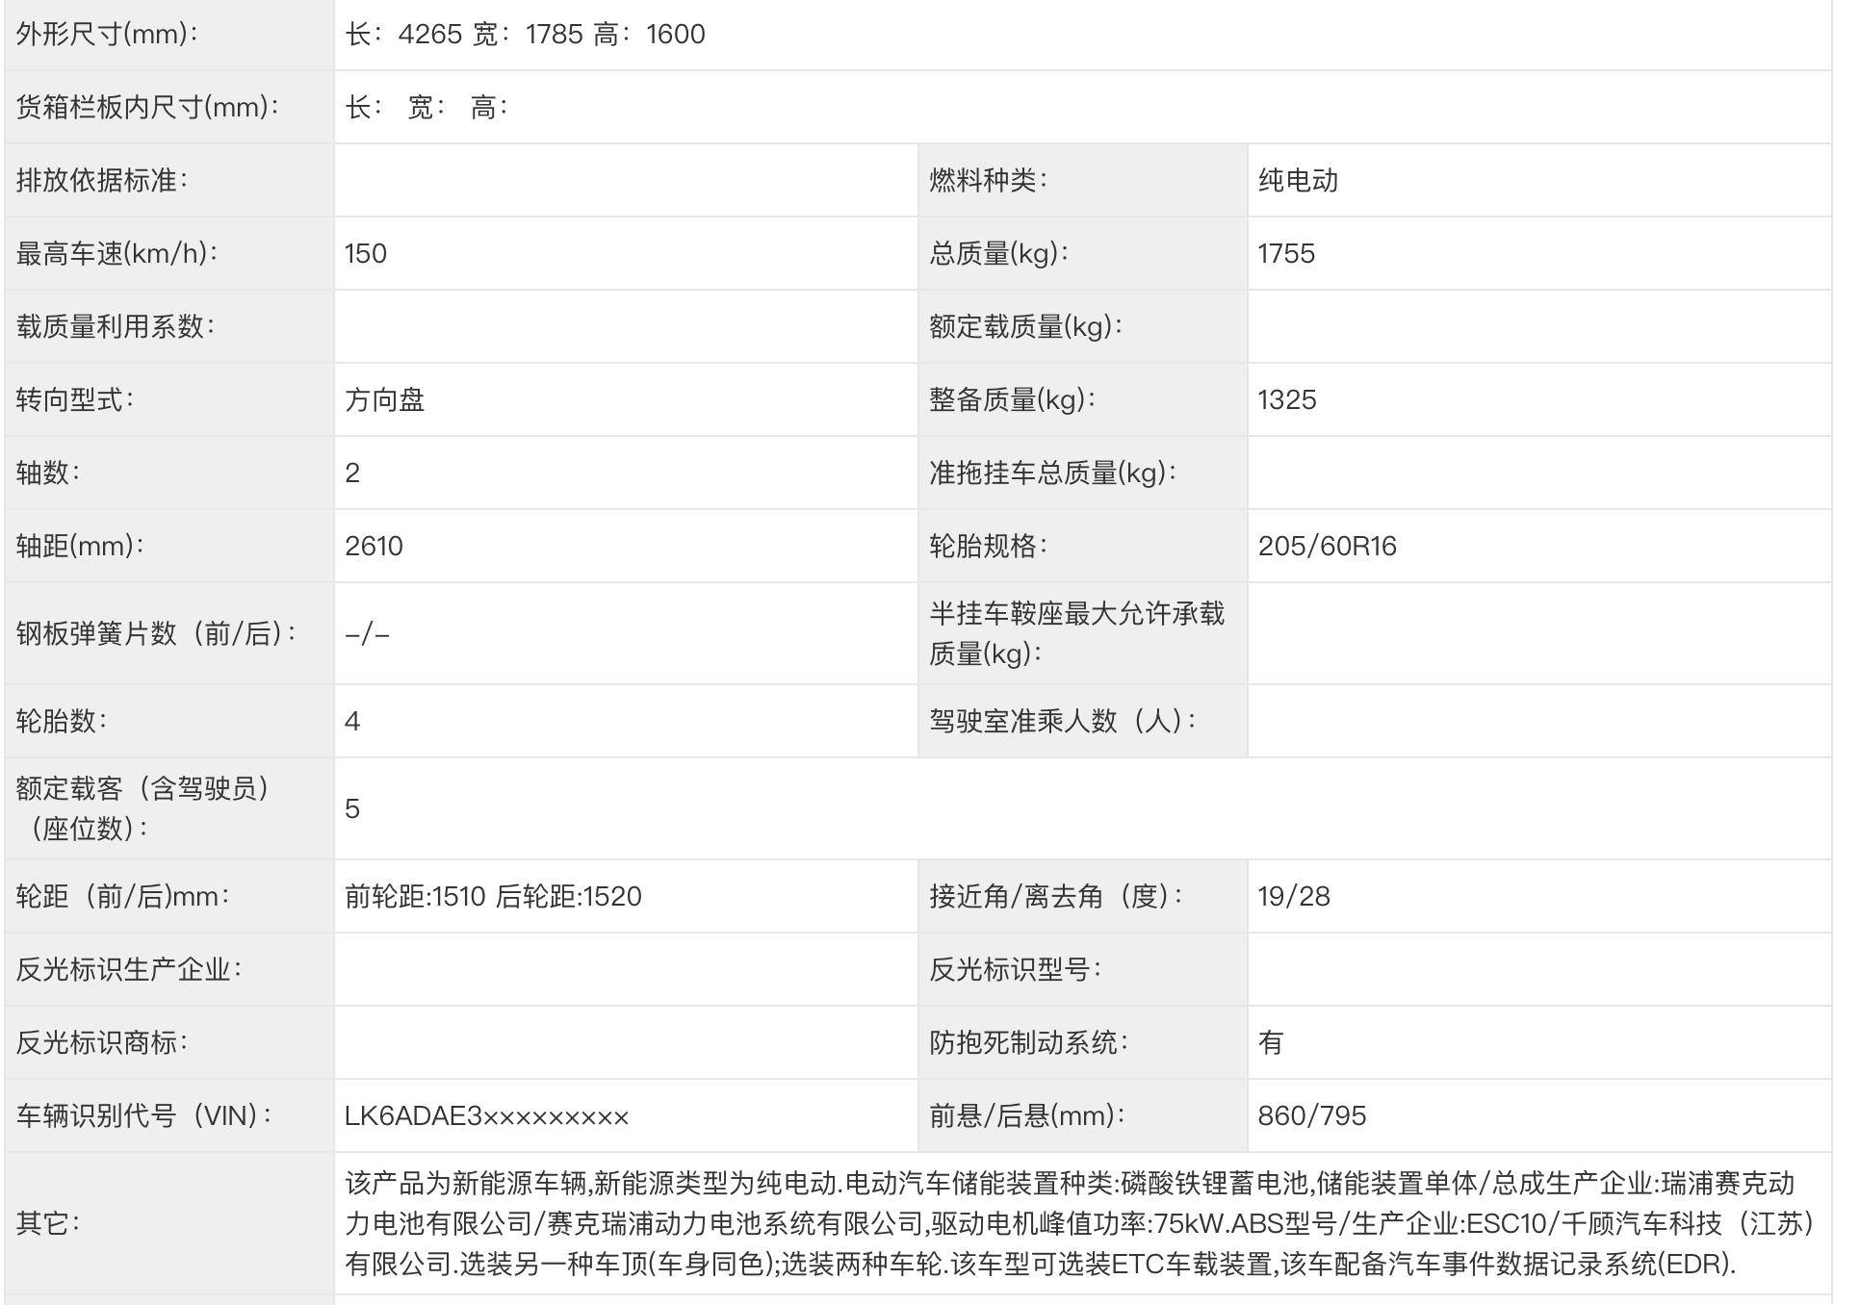Screen dimensions: 1860x1305
Task: Click the 驾驶室准乘人数（人） label
Action: [1062, 721]
